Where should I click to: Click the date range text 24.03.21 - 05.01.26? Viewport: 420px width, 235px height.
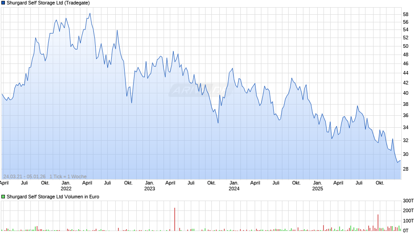[25, 176]
